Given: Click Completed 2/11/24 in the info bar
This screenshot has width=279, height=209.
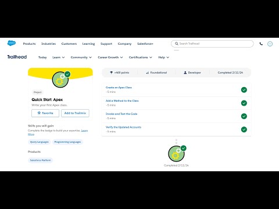Looking at the screenshot, I should (230, 73).
